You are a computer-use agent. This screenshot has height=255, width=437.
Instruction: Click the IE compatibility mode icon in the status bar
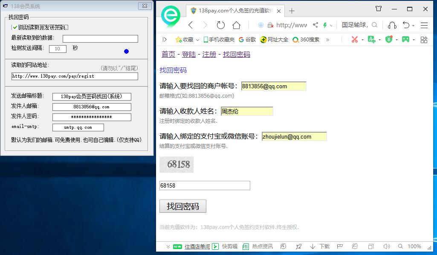pyautogui.click(x=355, y=246)
